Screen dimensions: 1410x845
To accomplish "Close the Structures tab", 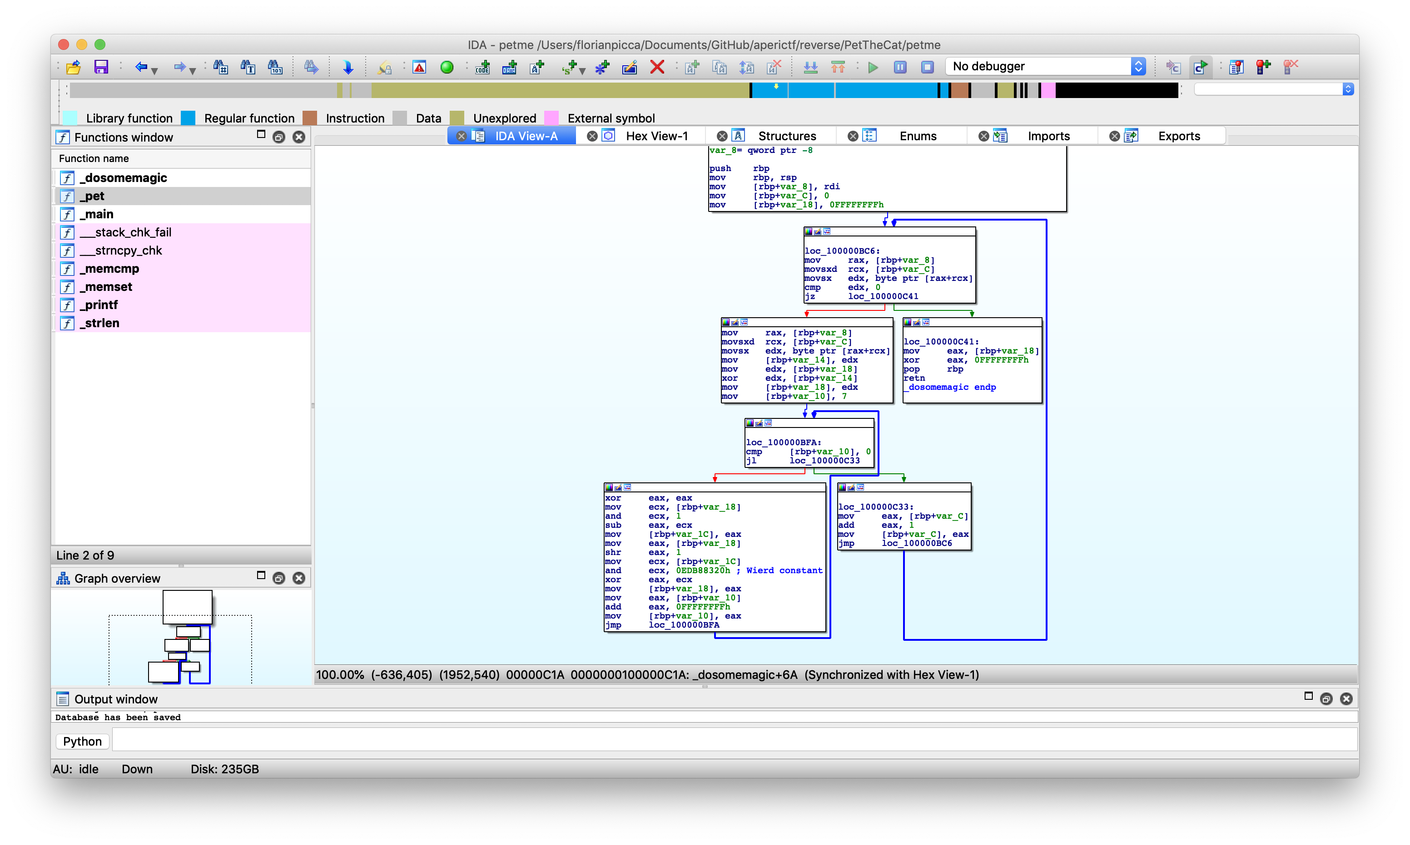I will [x=722, y=136].
